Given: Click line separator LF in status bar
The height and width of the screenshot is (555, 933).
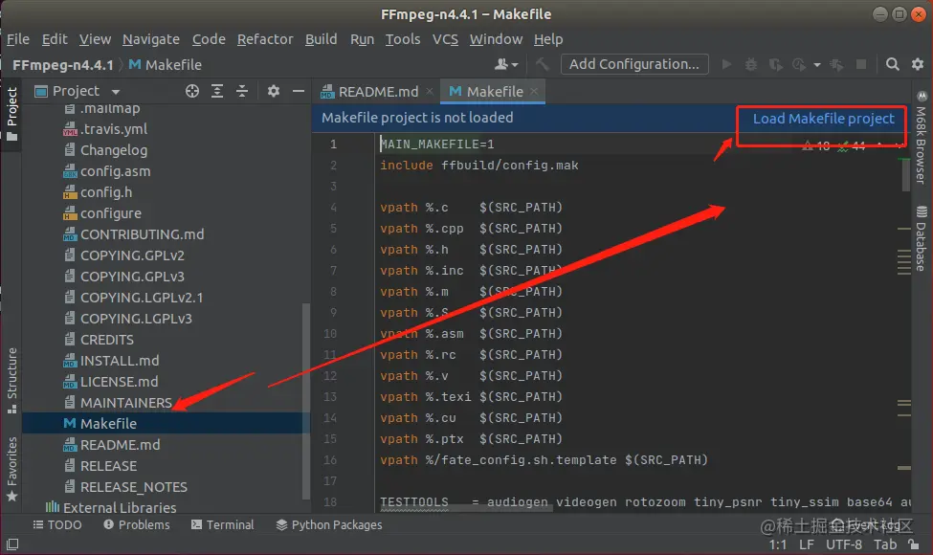Looking at the screenshot, I should pyautogui.click(x=807, y=544).
